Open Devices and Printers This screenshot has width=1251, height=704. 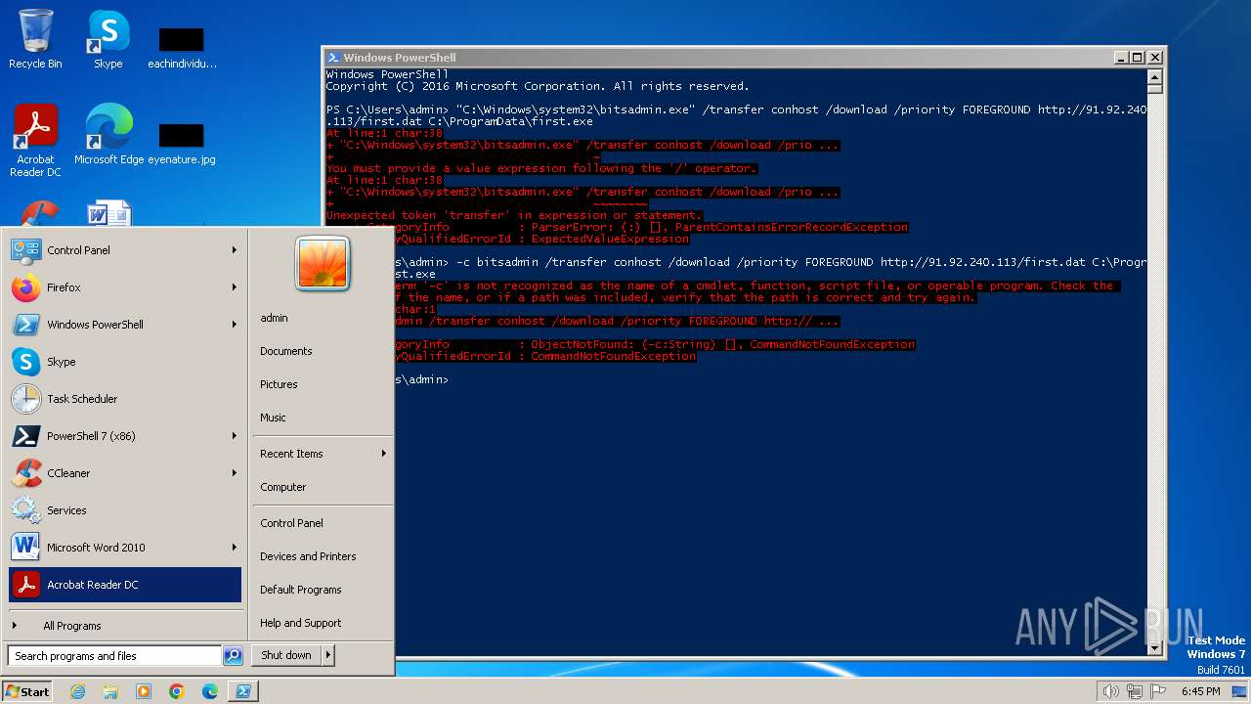point(308,556)
